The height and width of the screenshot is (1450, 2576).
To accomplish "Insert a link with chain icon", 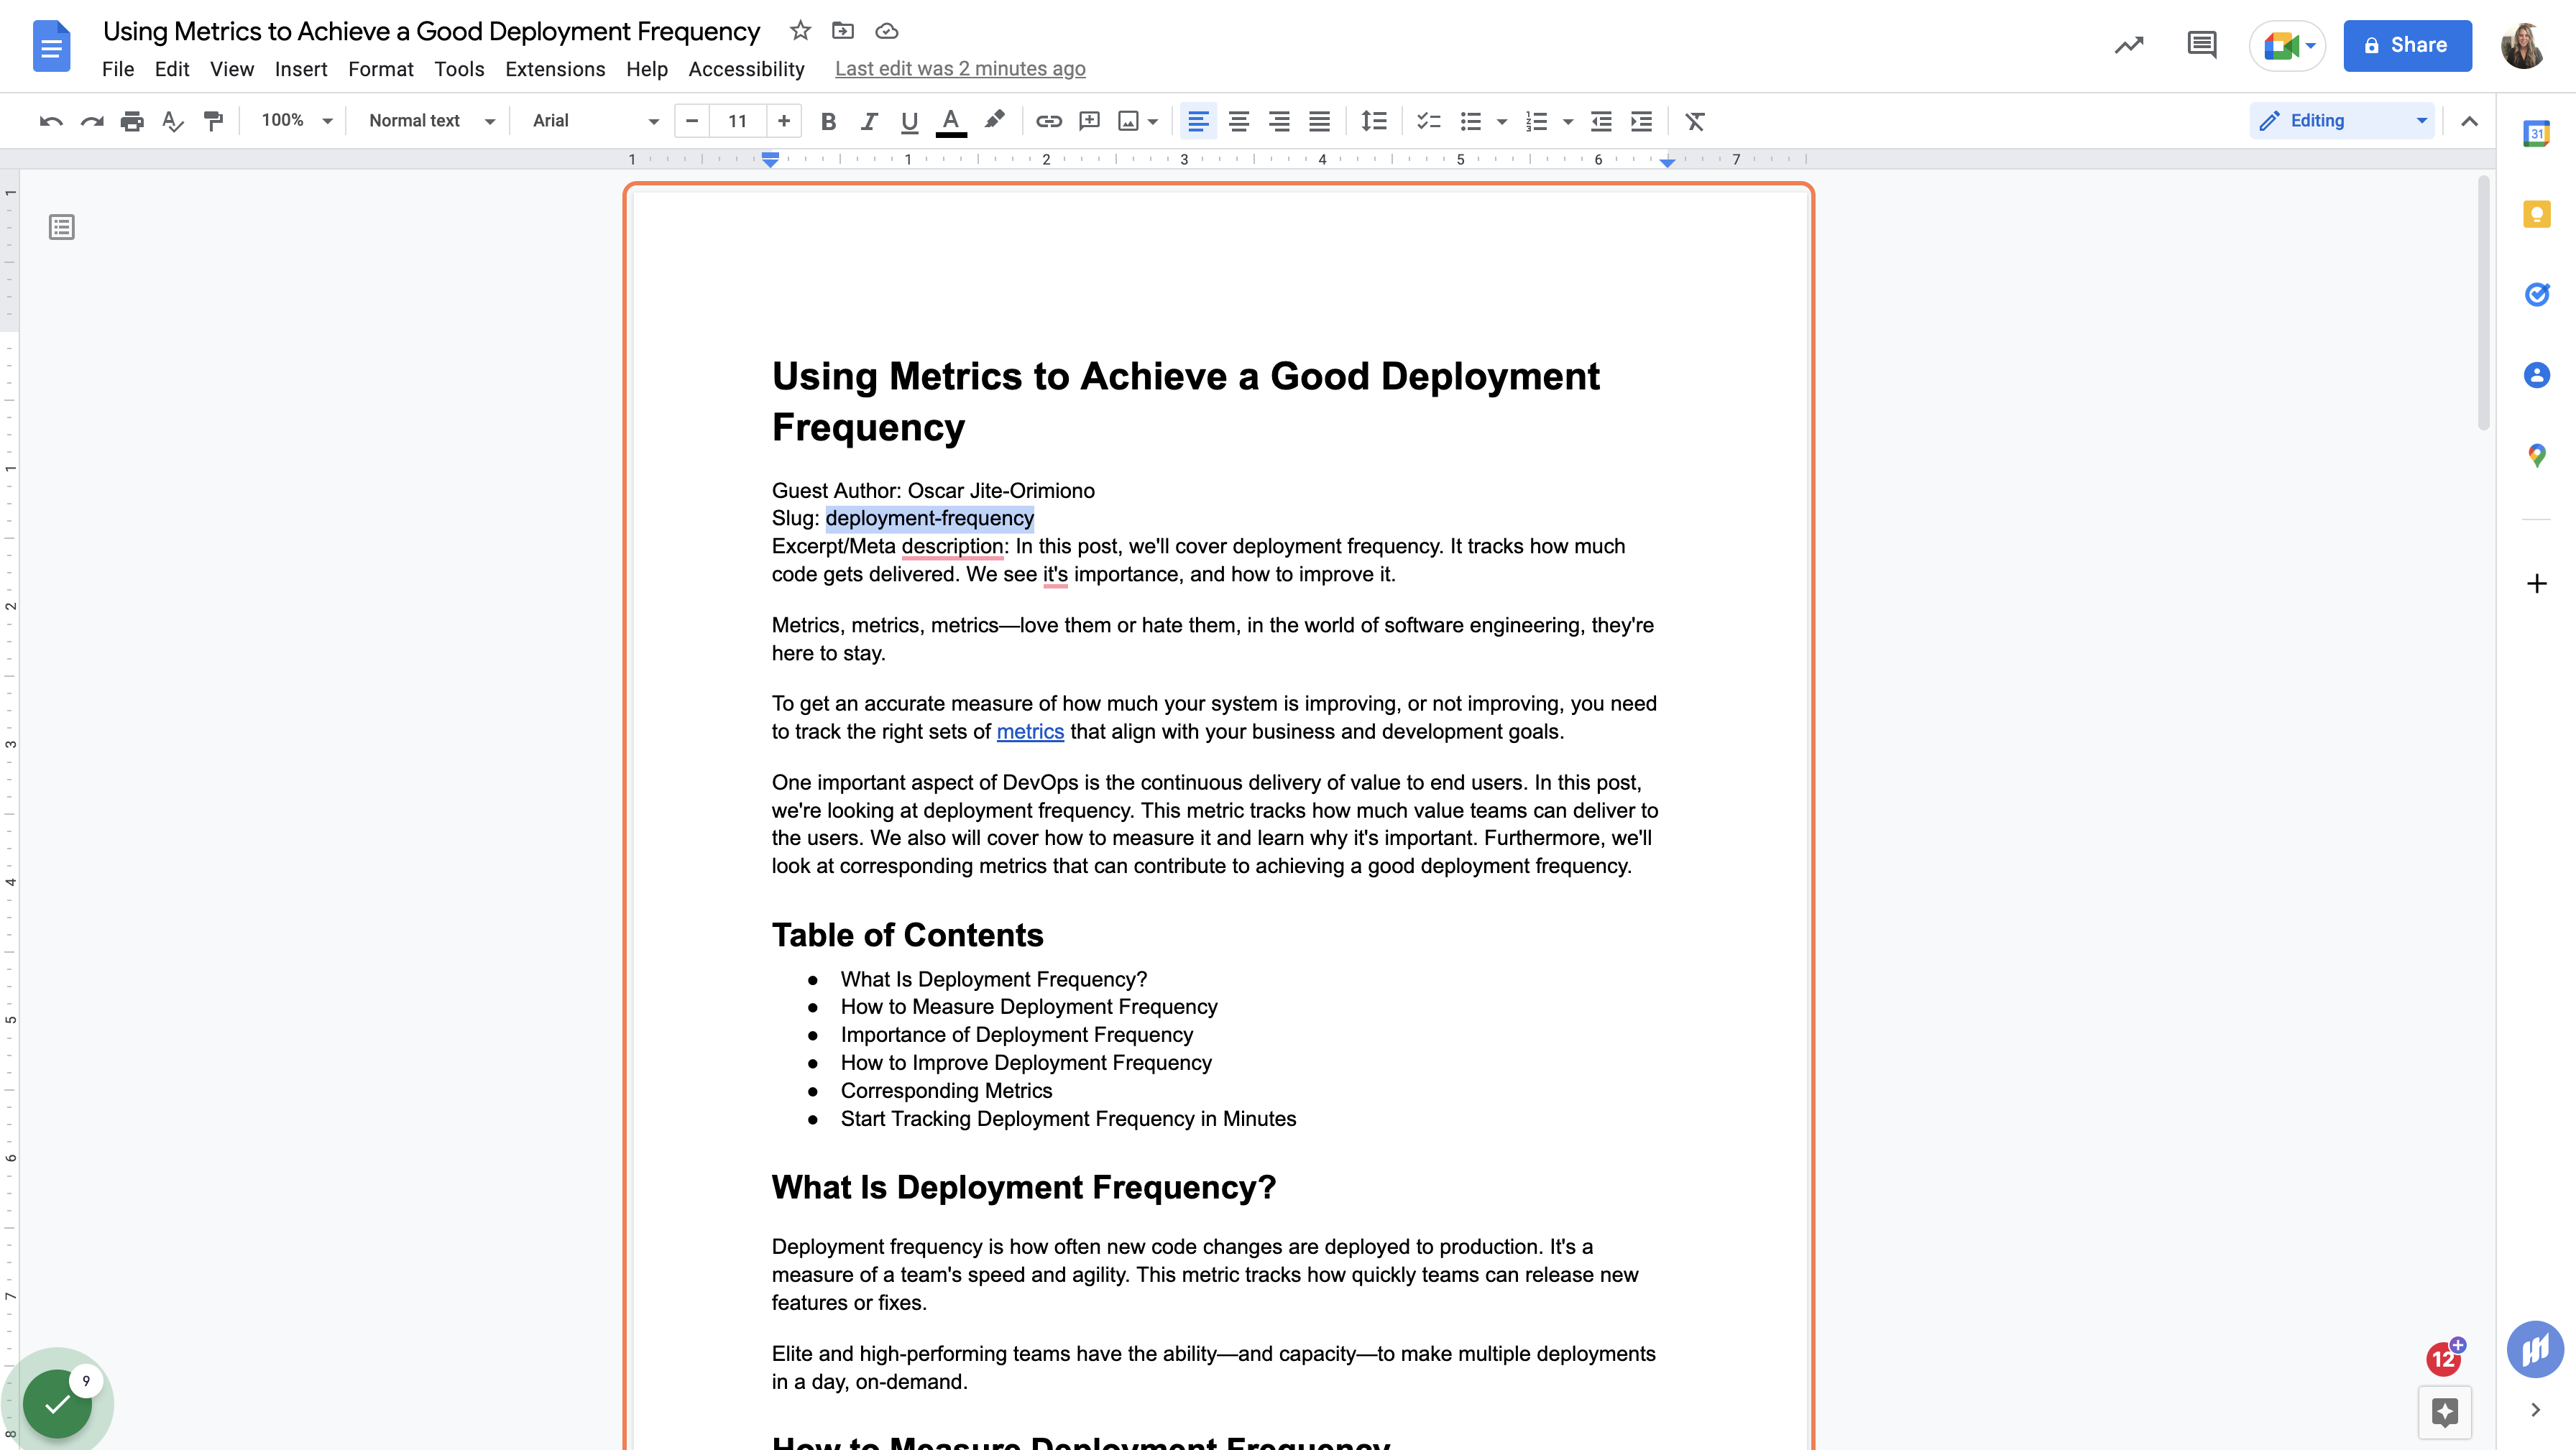I will point(1048,121).
